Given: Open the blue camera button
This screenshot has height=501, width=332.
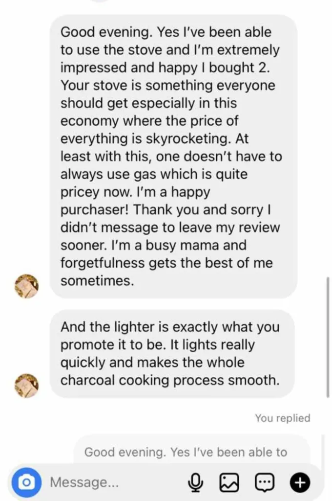Looking at the screenshot, I should (26, 482).
